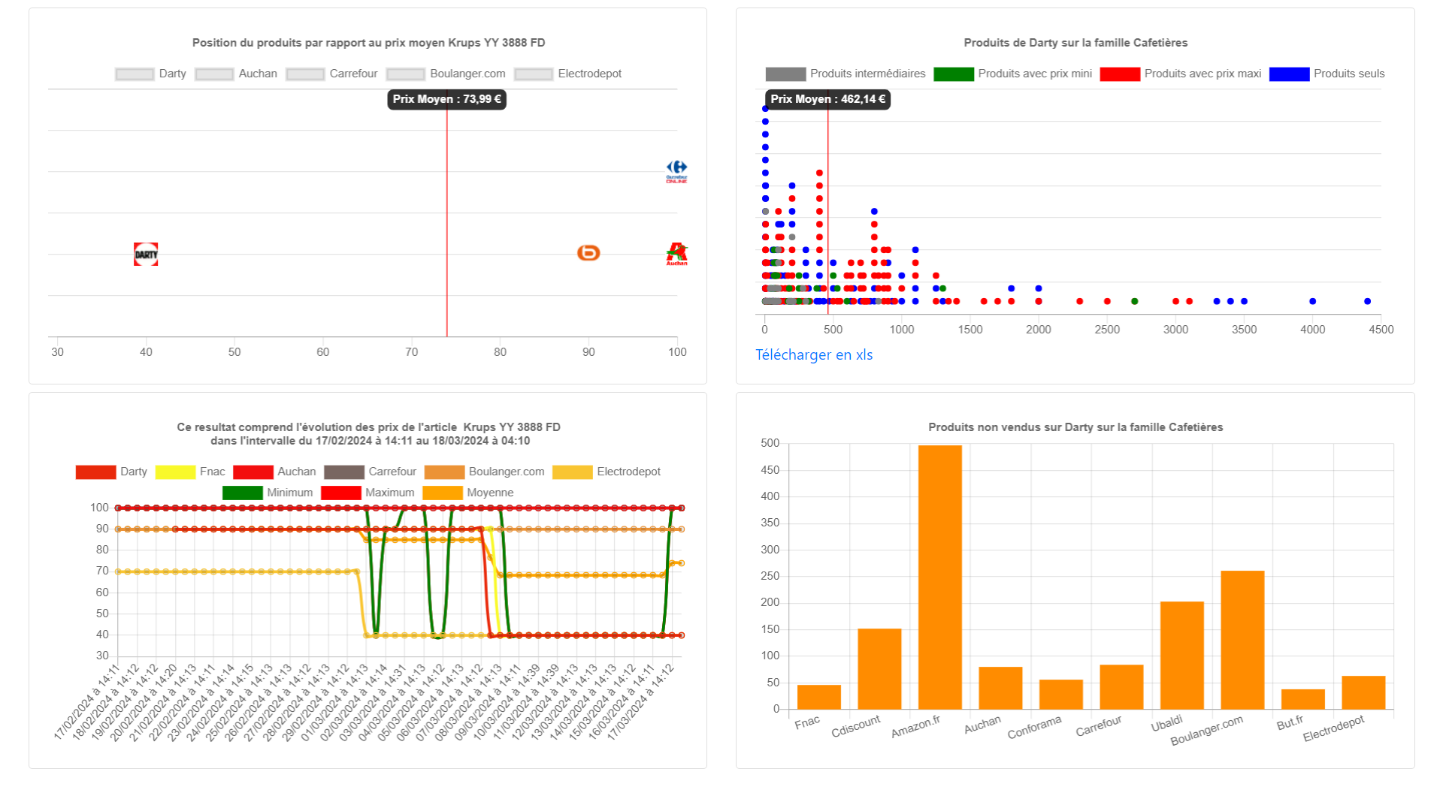The image size is (1443, 811).
Task: Click the Conforama bar
Action: (x=1061, y=695)
